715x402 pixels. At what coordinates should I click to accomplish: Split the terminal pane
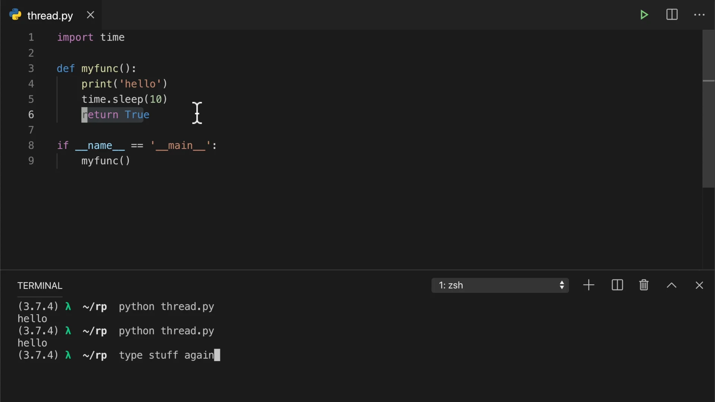[x=617, y=285]
